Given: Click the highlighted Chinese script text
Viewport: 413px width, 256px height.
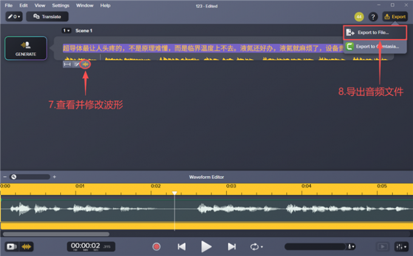Looking at the screenshot, I should point(203,48).
